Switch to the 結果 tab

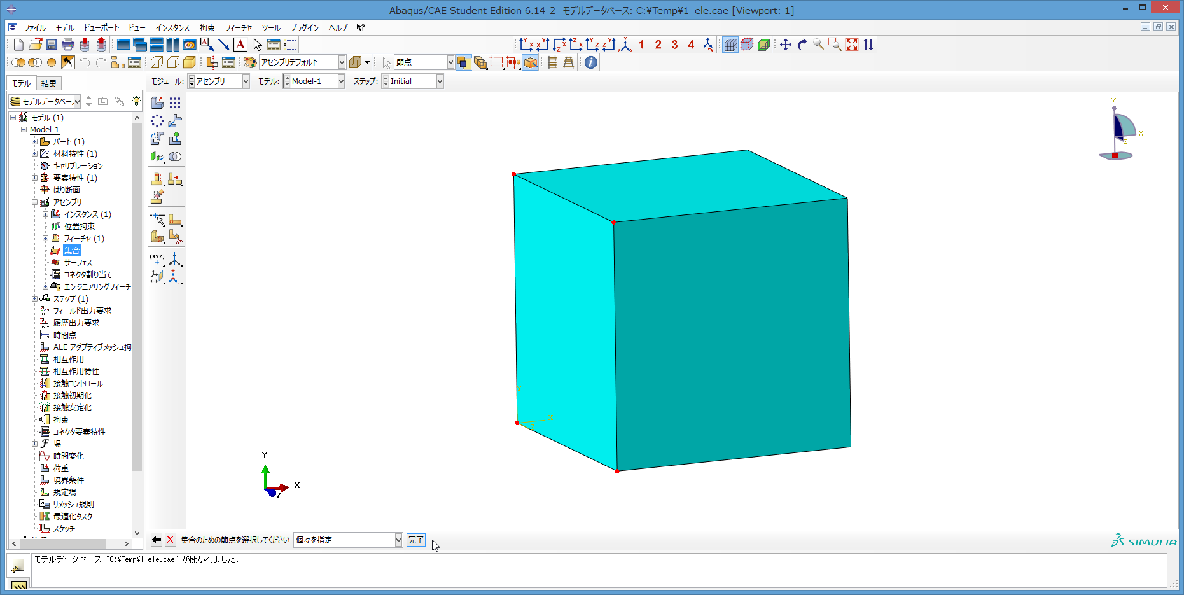pyautogui.click(x=49, y=83)
